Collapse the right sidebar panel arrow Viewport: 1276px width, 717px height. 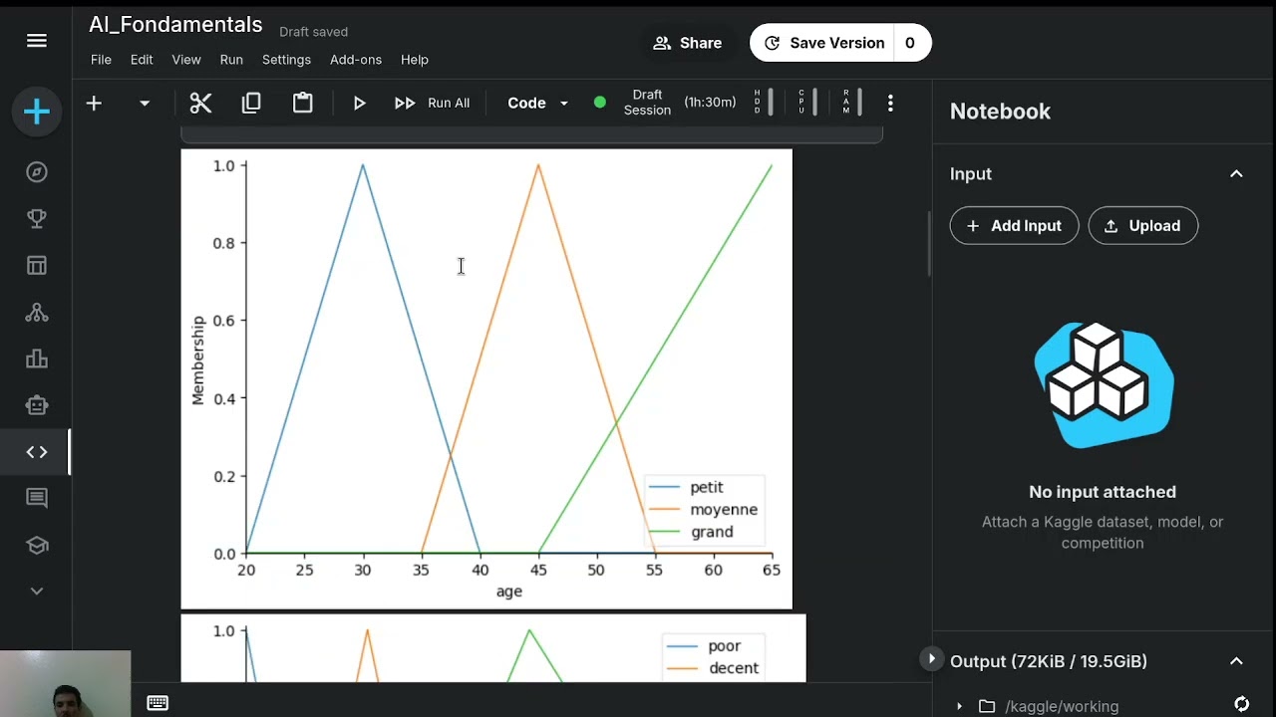coord(931,658)
